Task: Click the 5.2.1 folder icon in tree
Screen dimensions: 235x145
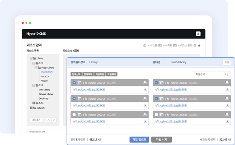Action: pos(37,63)
